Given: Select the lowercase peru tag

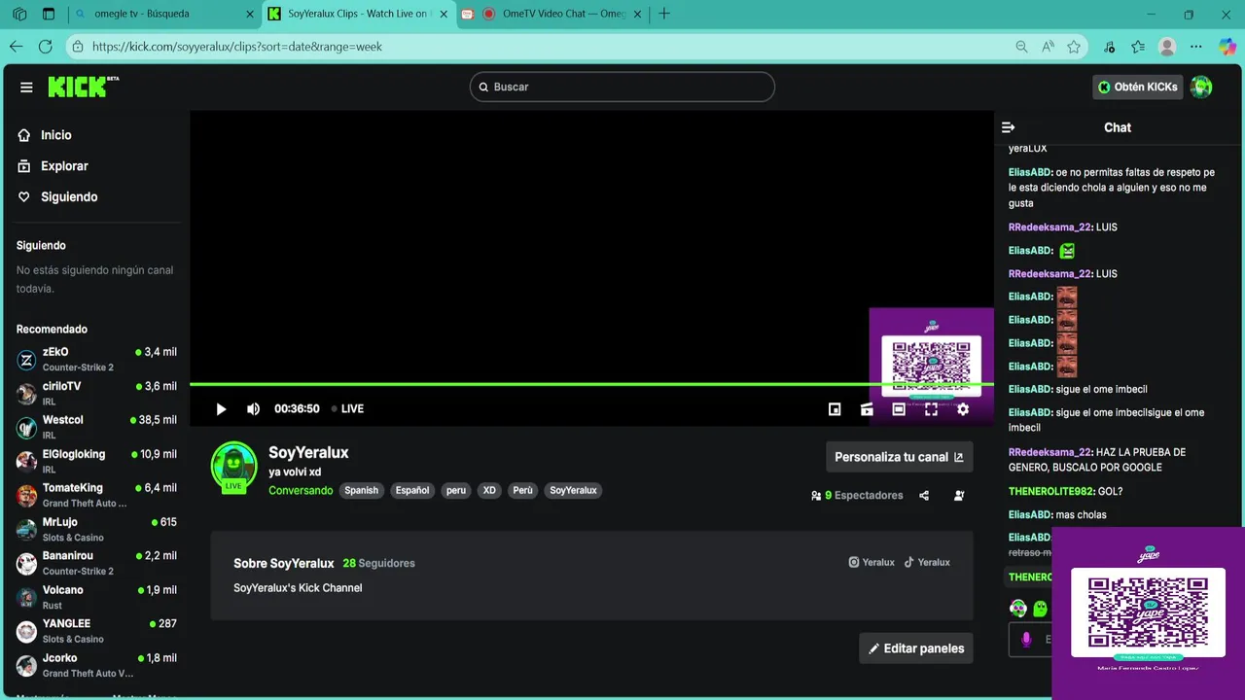Looking at the screenshot, I should point(456,491).
